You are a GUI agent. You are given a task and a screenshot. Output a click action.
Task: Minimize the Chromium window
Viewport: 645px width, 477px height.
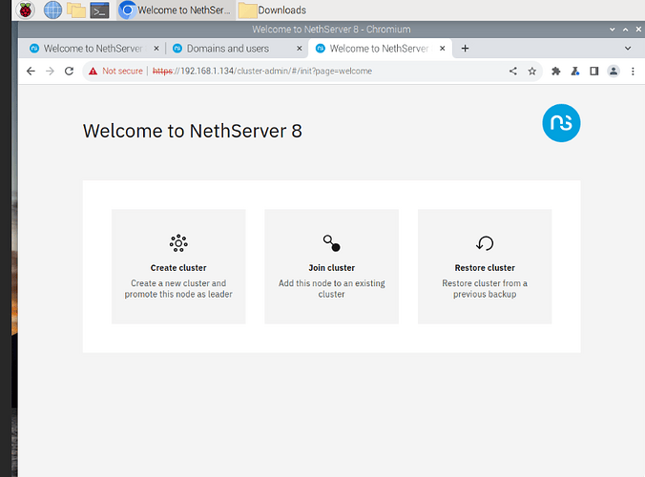pyautogui.click(x=613, y=30)
